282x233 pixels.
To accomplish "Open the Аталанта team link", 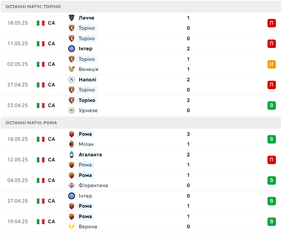I will (x=90, y=155).
